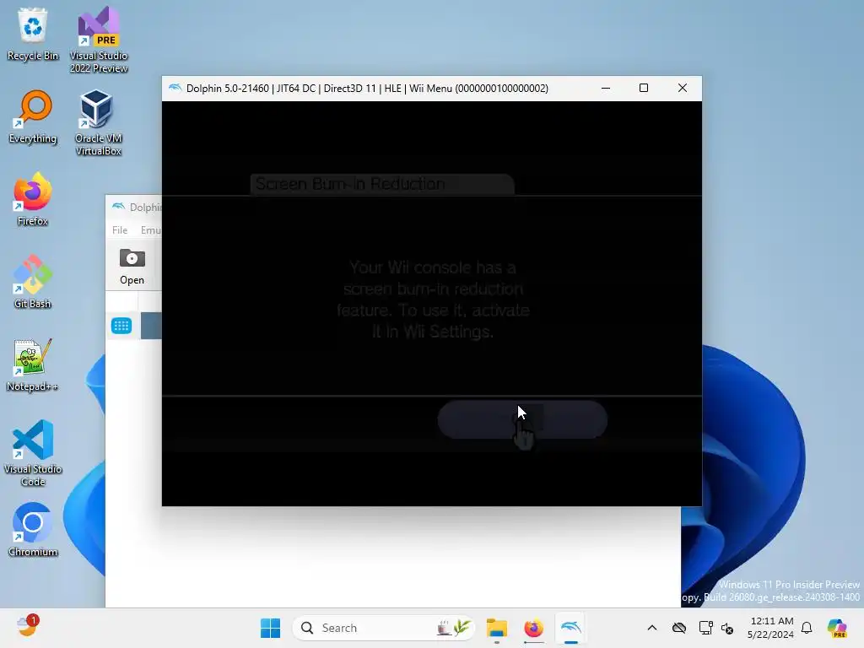Open the File menu in Dolphin main window
This screenshot has width=864, height=648.
pos(120,230)
